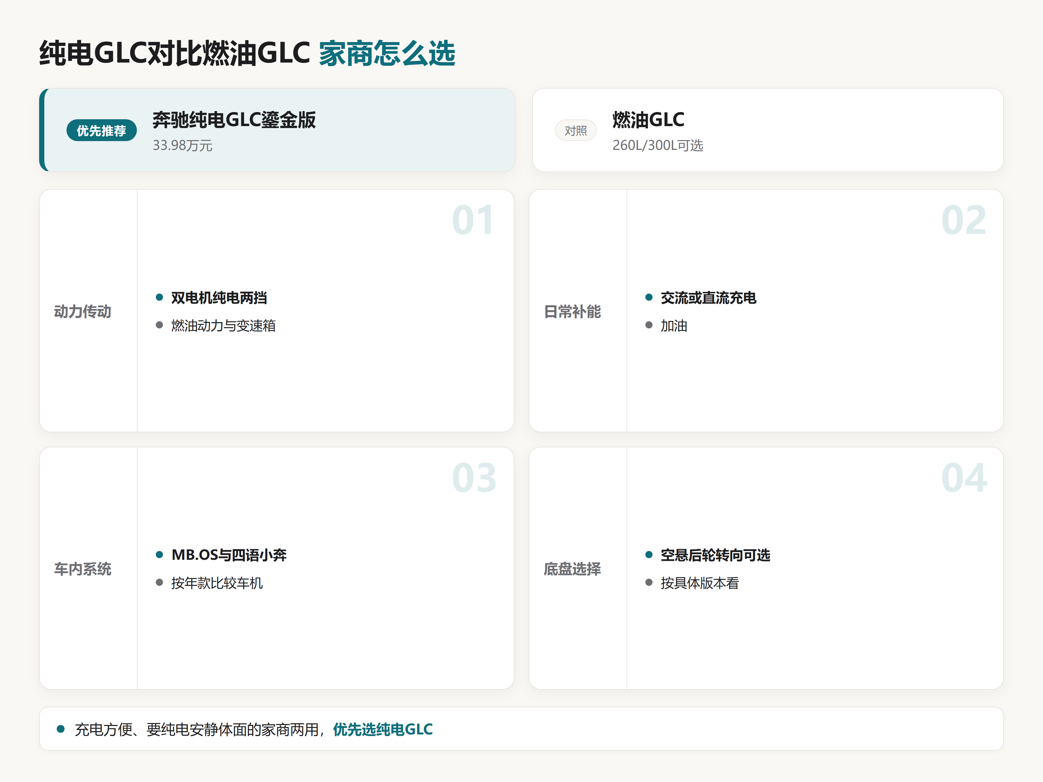Image resolution: width=1043 pixels, height=782 pixels.
Task: Select the 燃油GLC card title
Action: coord(648,120)
